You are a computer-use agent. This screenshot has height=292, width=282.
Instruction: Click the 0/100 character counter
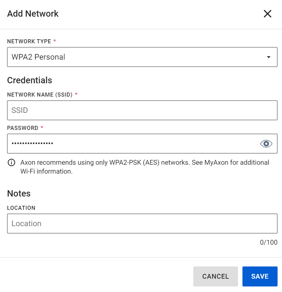pyautogui.click(x=268, y=243)
